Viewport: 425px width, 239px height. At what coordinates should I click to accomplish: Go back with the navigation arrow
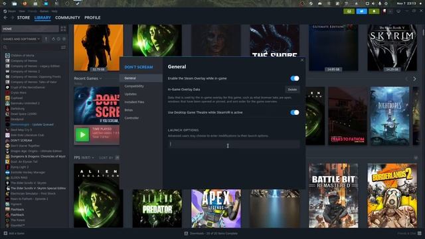[5, 18]
